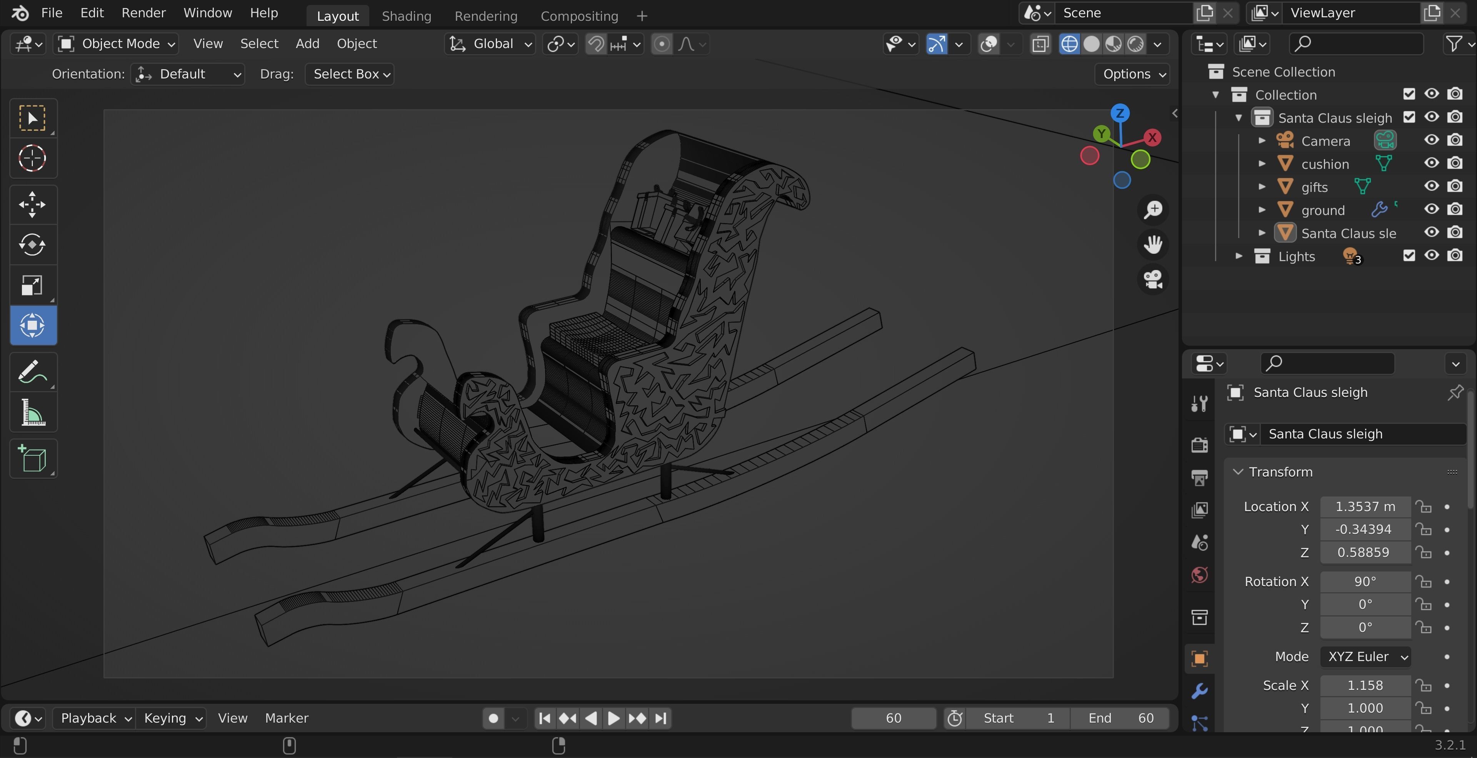Image resolution: width=1477 pixels, height=758 pixels.
Task: Toggle proportional editing
Action: point(662,44)
